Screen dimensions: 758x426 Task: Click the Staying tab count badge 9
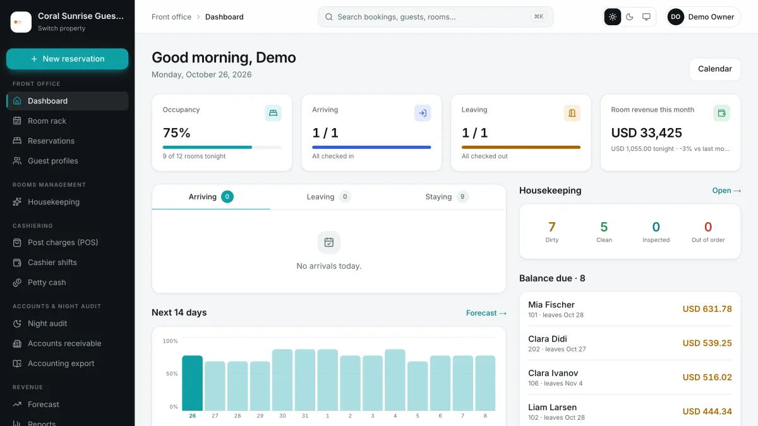pos(462,197)
